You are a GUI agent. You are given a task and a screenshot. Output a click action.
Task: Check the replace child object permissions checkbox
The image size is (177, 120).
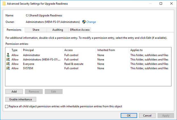coord(7,106)
